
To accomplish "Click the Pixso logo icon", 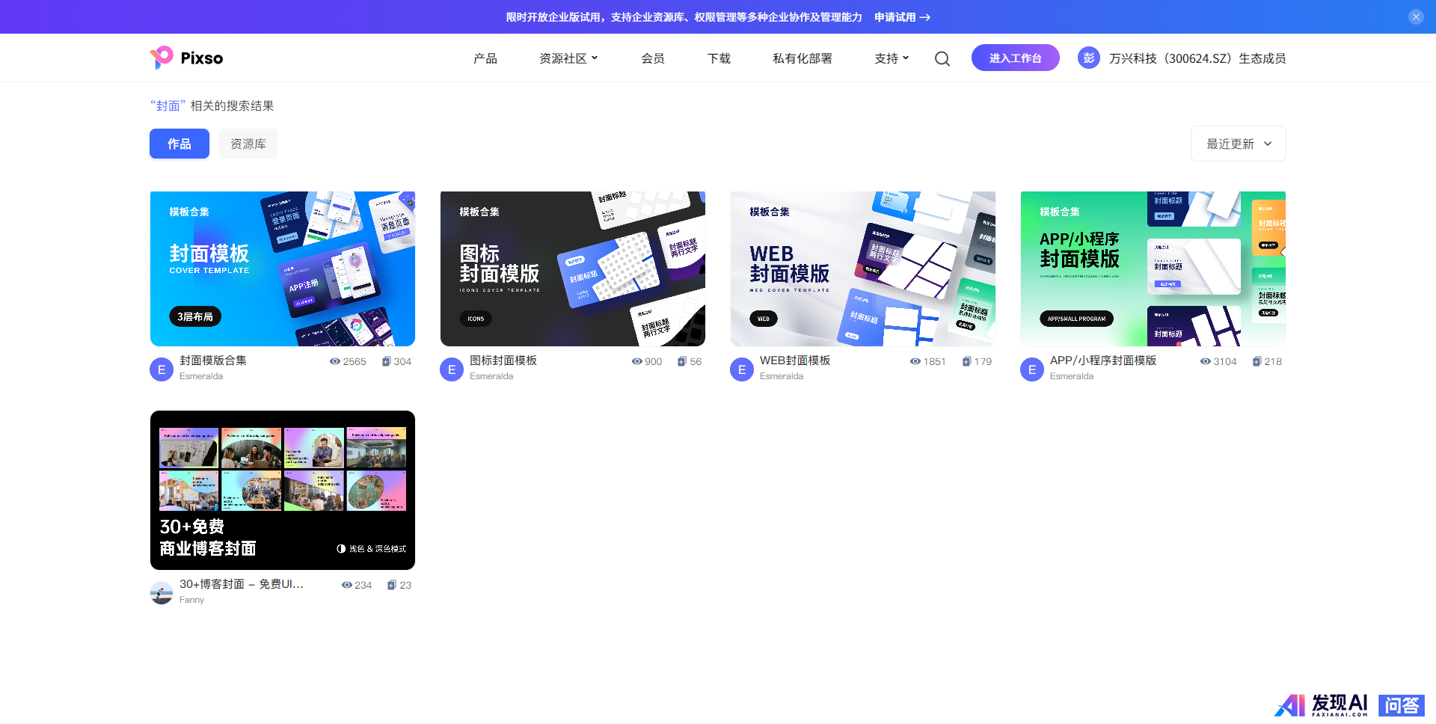I will [162, 58].
